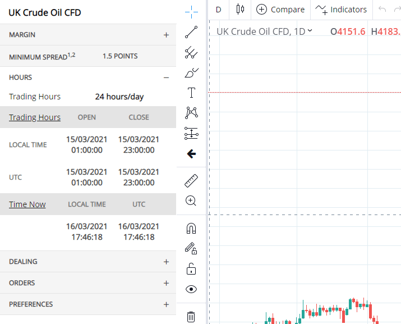Click the Compare button

(x=280, y=10)
